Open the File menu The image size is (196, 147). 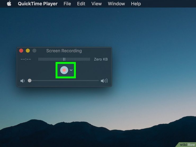coord(67,4)
